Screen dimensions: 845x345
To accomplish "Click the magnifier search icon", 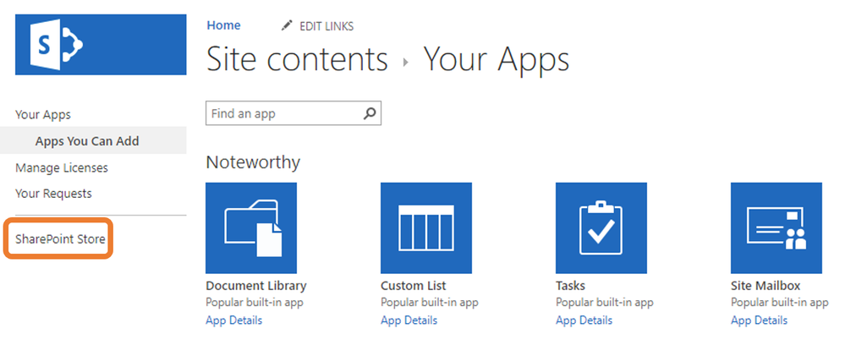I will pyautogui.click(x=370, y=113).
